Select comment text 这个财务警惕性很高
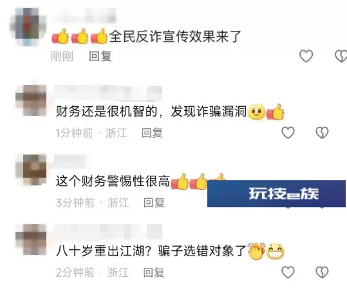The image size is (347, 291). [x=113, y=181]
